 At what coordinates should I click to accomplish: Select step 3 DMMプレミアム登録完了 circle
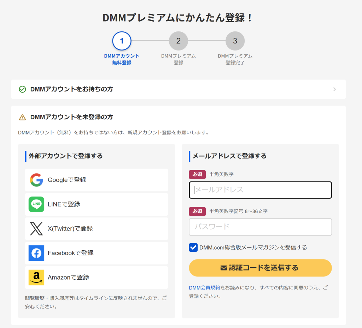[x=235, y=41]
